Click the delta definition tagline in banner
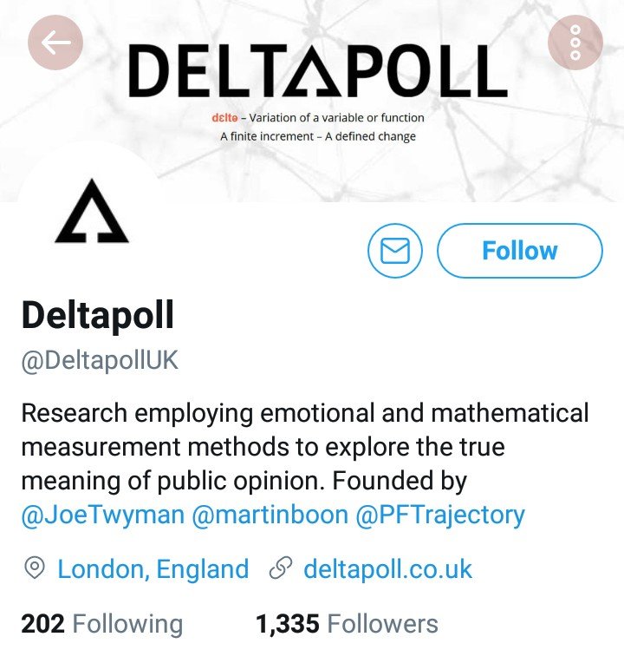 pyautogui.click(x=318, y=127)
